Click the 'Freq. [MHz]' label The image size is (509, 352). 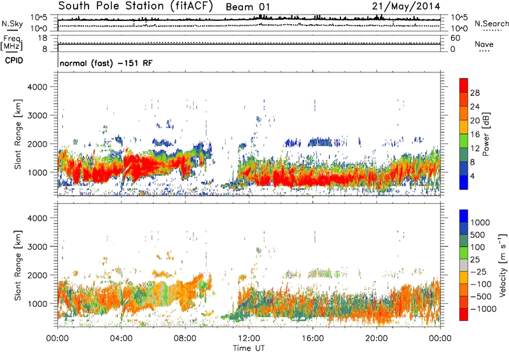coord(11,43)
